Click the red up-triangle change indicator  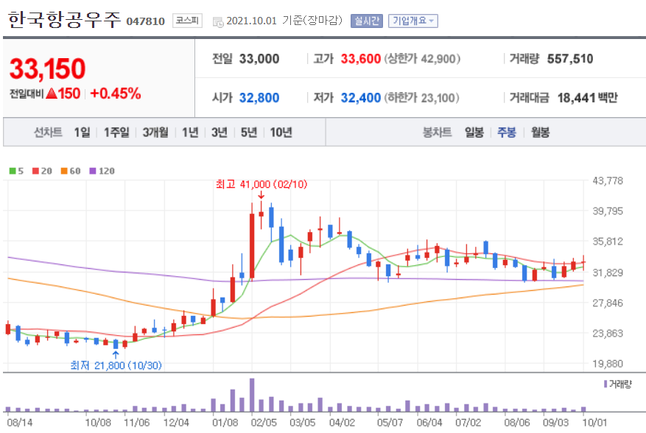click(51, 94)
